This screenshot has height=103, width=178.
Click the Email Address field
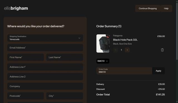click(x=45, y=48)
